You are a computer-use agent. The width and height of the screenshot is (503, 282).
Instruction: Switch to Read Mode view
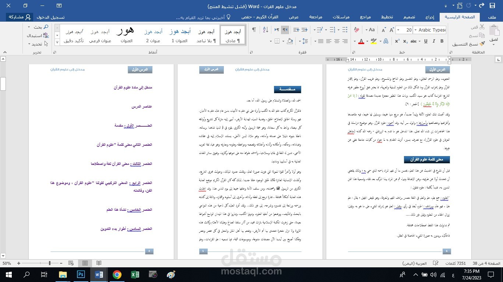pos(99,263)
